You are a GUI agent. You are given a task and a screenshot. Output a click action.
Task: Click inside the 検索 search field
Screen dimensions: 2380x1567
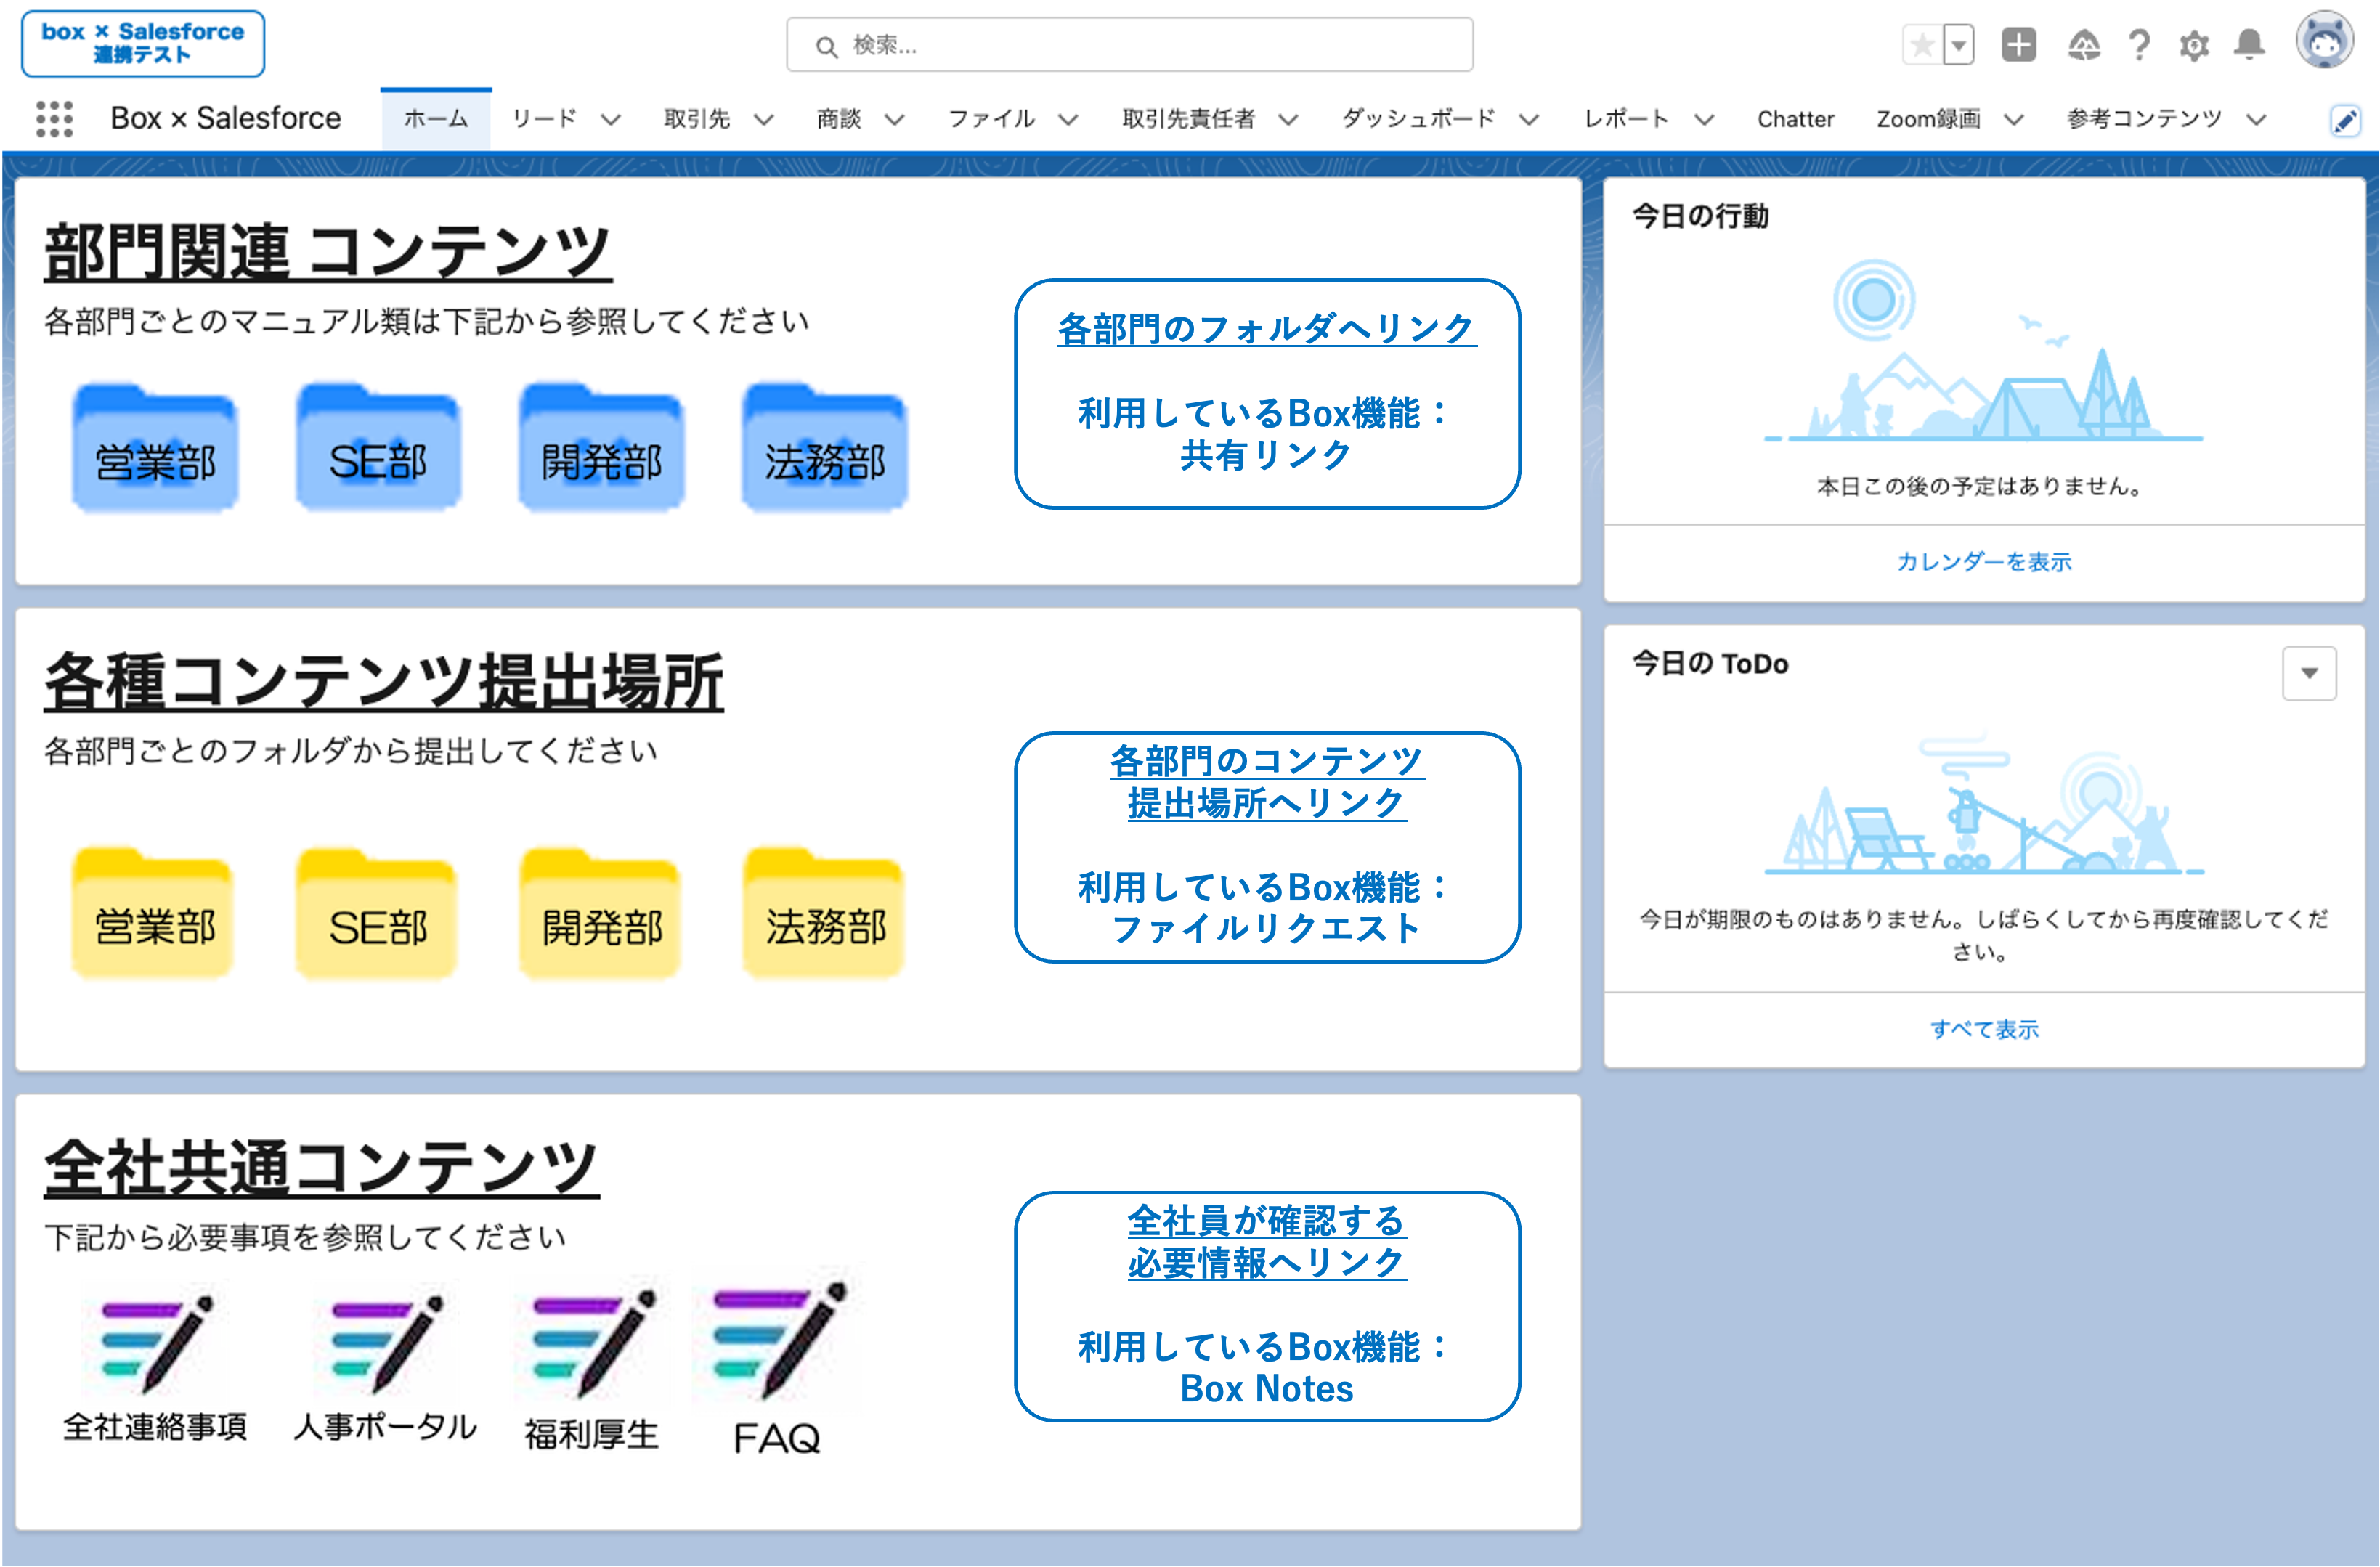pos(1128,45)
